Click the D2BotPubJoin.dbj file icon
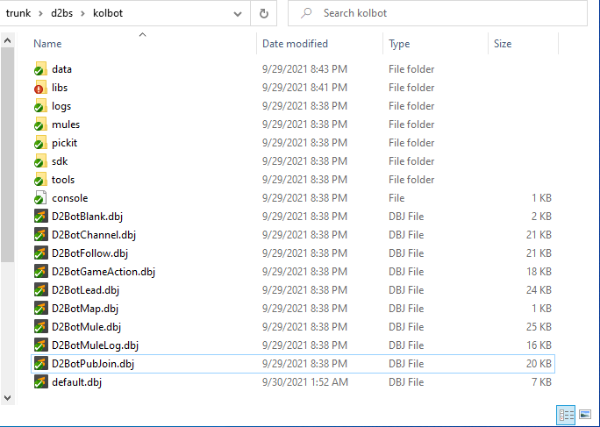600x427 pixels. [40, 364]
